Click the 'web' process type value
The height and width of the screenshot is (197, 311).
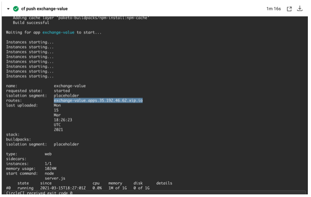tap(48, 154)
